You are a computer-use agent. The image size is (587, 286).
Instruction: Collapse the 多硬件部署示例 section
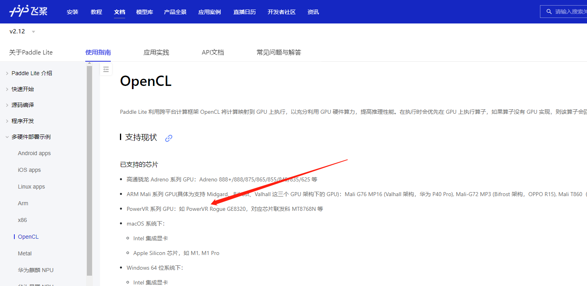28,137
